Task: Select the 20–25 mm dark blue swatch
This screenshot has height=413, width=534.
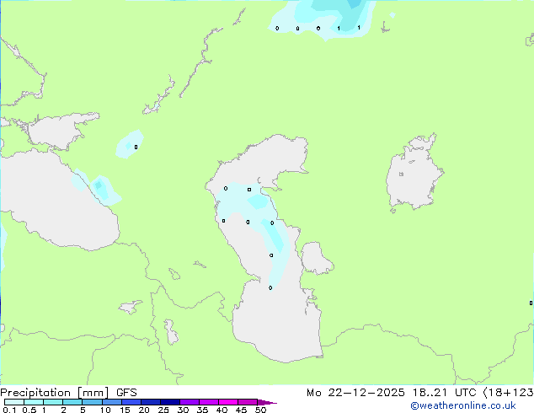Action: (x=150, y=402)
